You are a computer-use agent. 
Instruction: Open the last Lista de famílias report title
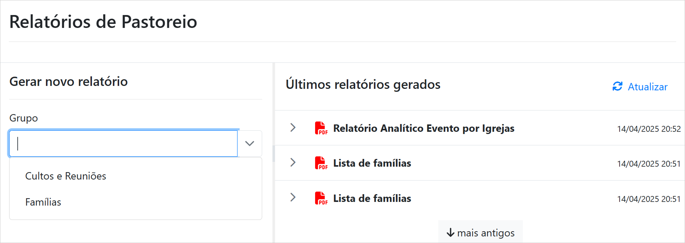coord(372,198)
